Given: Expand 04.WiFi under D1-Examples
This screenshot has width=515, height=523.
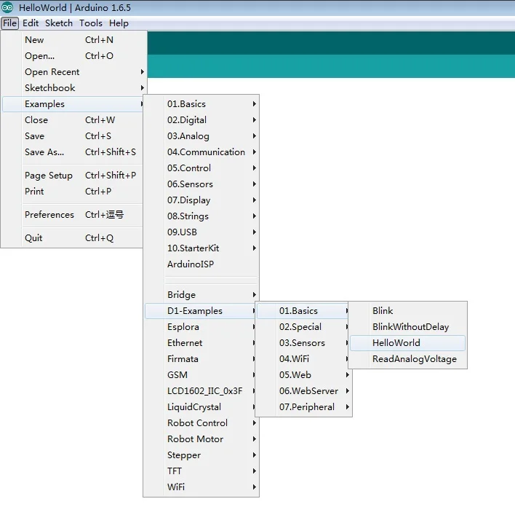Looking at the screenshot, I should 303,358.
